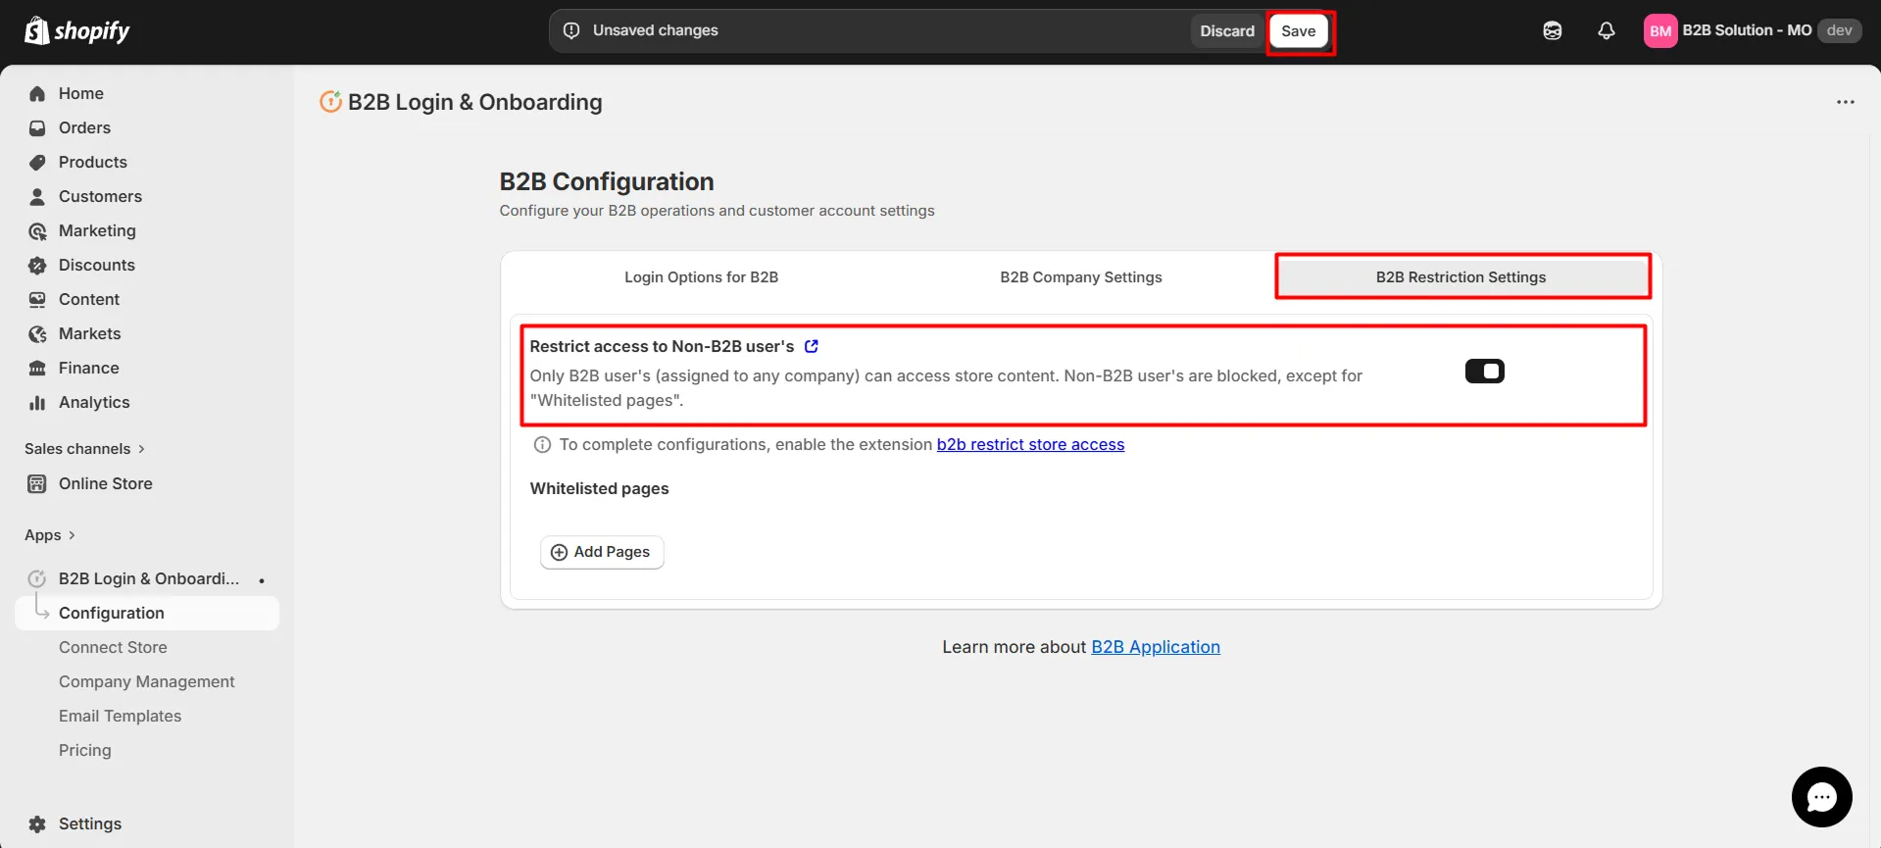Viewport: 1881px width, 848px height.
Task: Click the Products tag icon
Action: [37, 162]
